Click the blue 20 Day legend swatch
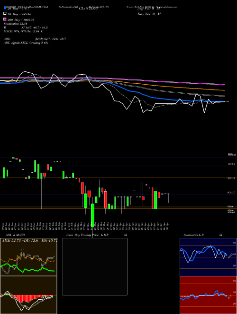 [x=5, y=8]
